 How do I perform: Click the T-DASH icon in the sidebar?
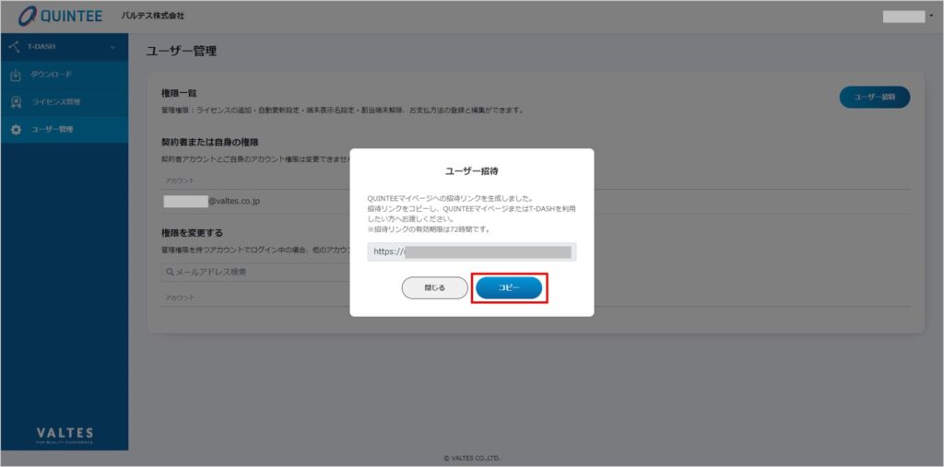15,46
